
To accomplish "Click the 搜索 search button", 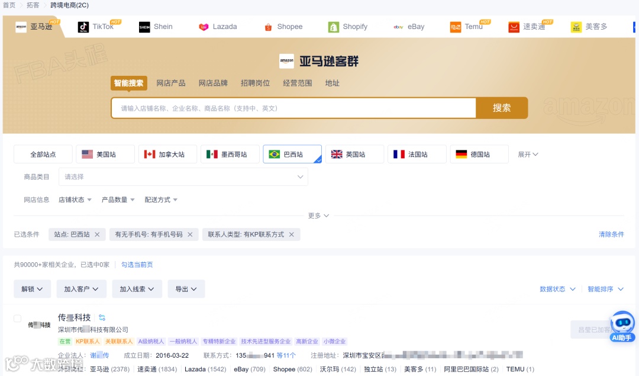I will point(502,108).
